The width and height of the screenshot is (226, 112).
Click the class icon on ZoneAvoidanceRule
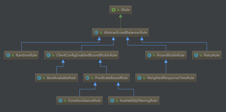coord(60,100)
